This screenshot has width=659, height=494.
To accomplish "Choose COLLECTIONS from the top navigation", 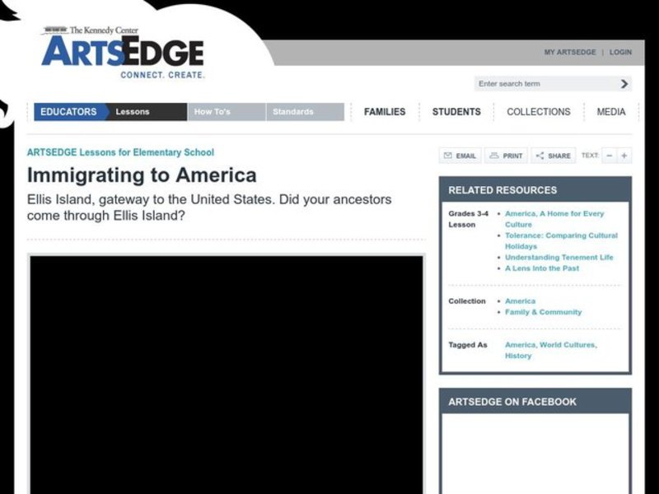I will [x=537, y=111].
